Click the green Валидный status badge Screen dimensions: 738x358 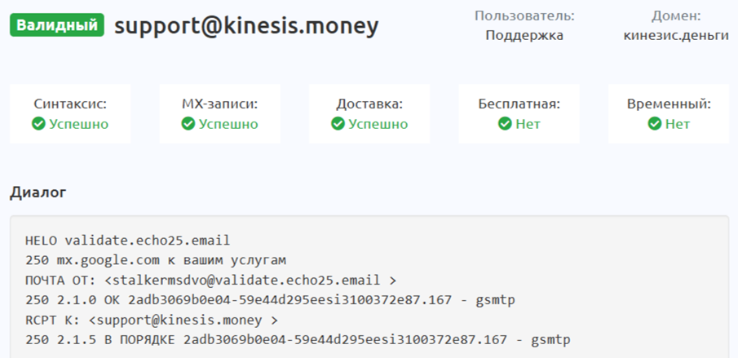coord(57,25)
